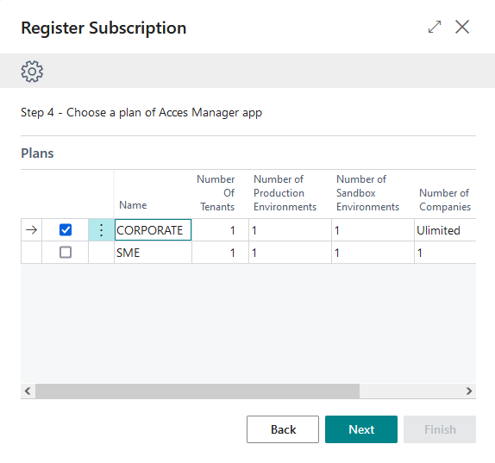Select CORPORATE sandbox environments cell

click(x=373, y=230)
